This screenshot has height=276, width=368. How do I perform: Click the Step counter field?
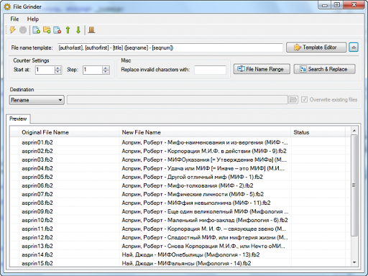(93, 70)
